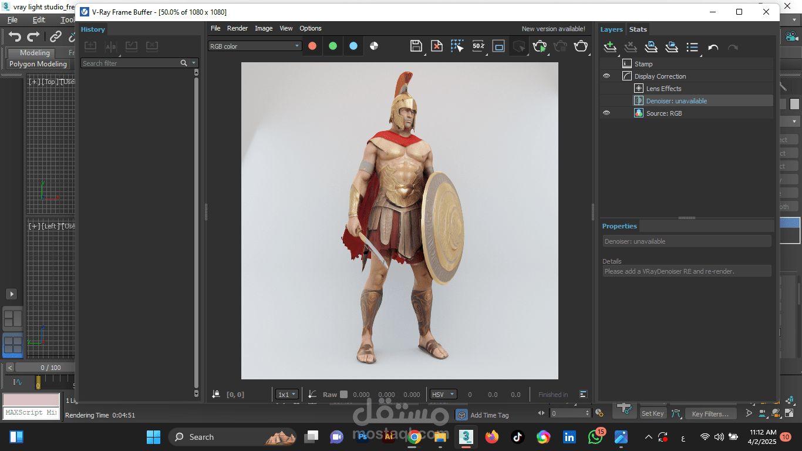The image size is (802, 451).
Task: Start interactive render with teapot play icon
Action: (x=540, y=46)
